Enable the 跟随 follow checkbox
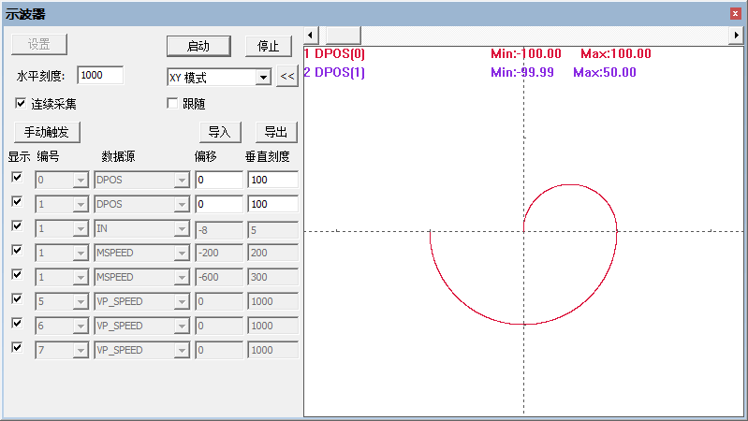748x421 pixels. [x=172, y=104]
